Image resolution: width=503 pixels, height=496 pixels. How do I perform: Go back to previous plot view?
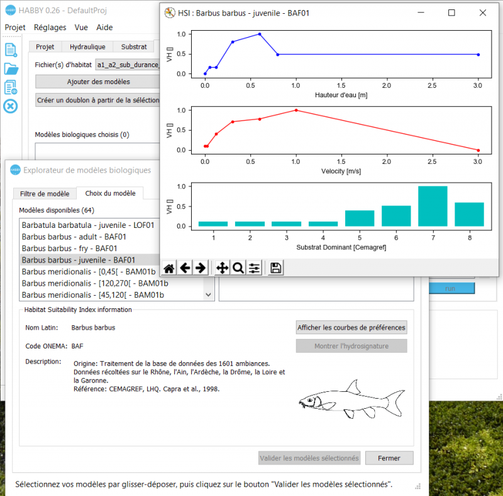click(185, 268)
